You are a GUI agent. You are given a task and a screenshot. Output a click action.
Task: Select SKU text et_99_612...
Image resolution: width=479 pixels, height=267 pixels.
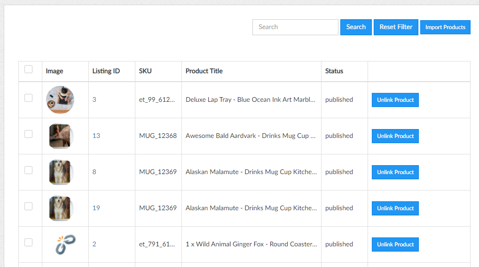tap(157, 99)
